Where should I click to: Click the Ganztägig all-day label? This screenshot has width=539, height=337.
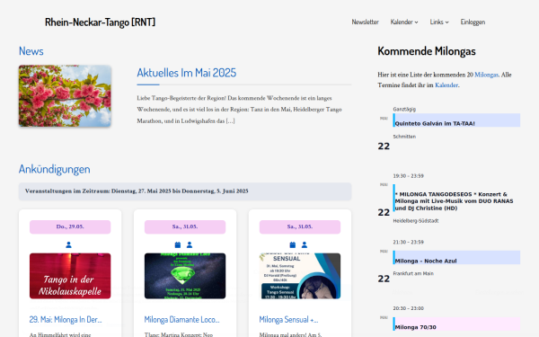[404, 109]
